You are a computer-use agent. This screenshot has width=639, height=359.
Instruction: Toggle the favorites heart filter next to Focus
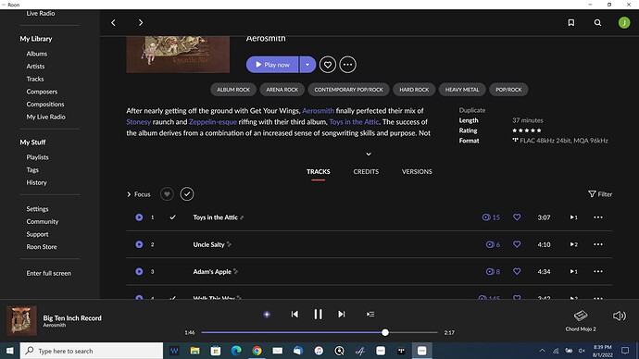pos(167,194)
